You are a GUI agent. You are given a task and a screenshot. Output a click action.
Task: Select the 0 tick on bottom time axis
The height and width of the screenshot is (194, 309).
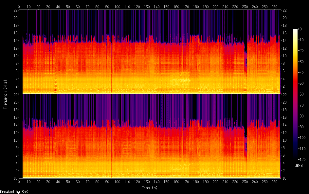coord(19,182)
